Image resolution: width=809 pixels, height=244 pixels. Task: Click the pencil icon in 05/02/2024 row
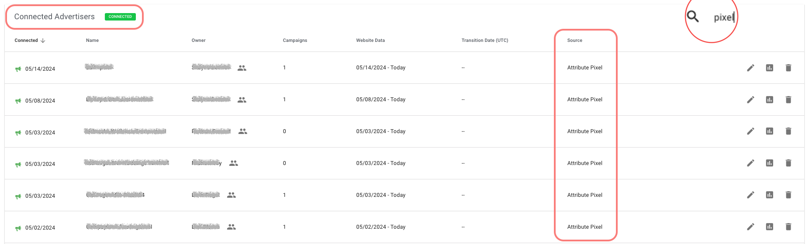pos(750,227)
